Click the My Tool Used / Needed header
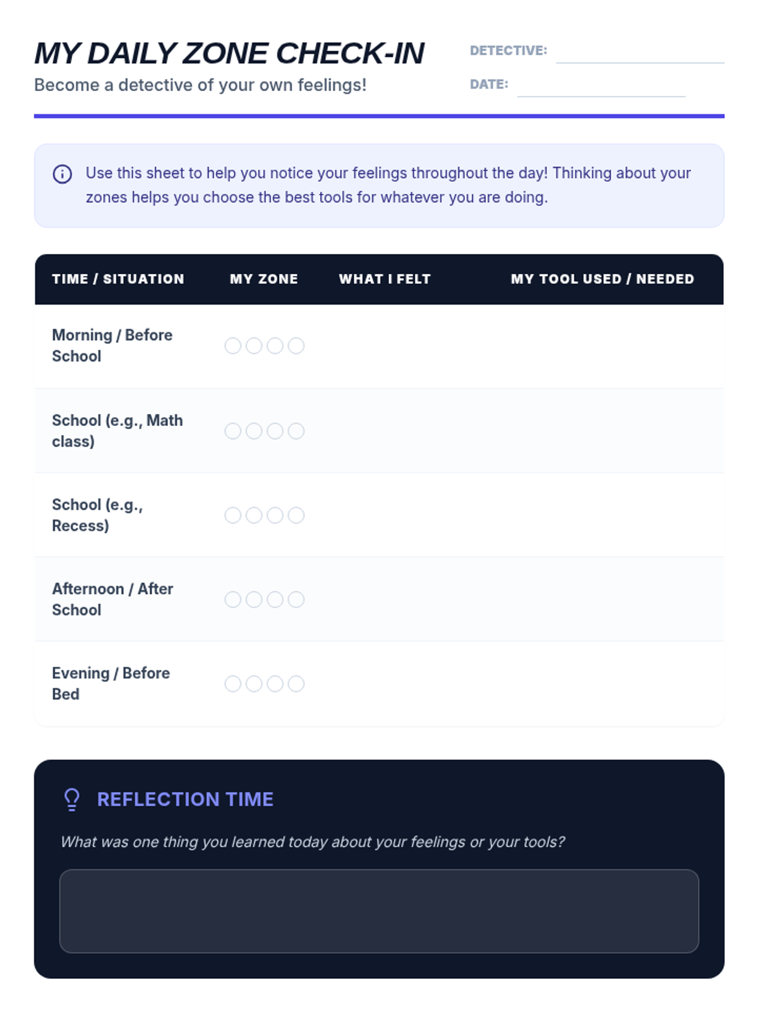Image resolution: width=758 pixels, height=1011 pixels. point(602,279)
